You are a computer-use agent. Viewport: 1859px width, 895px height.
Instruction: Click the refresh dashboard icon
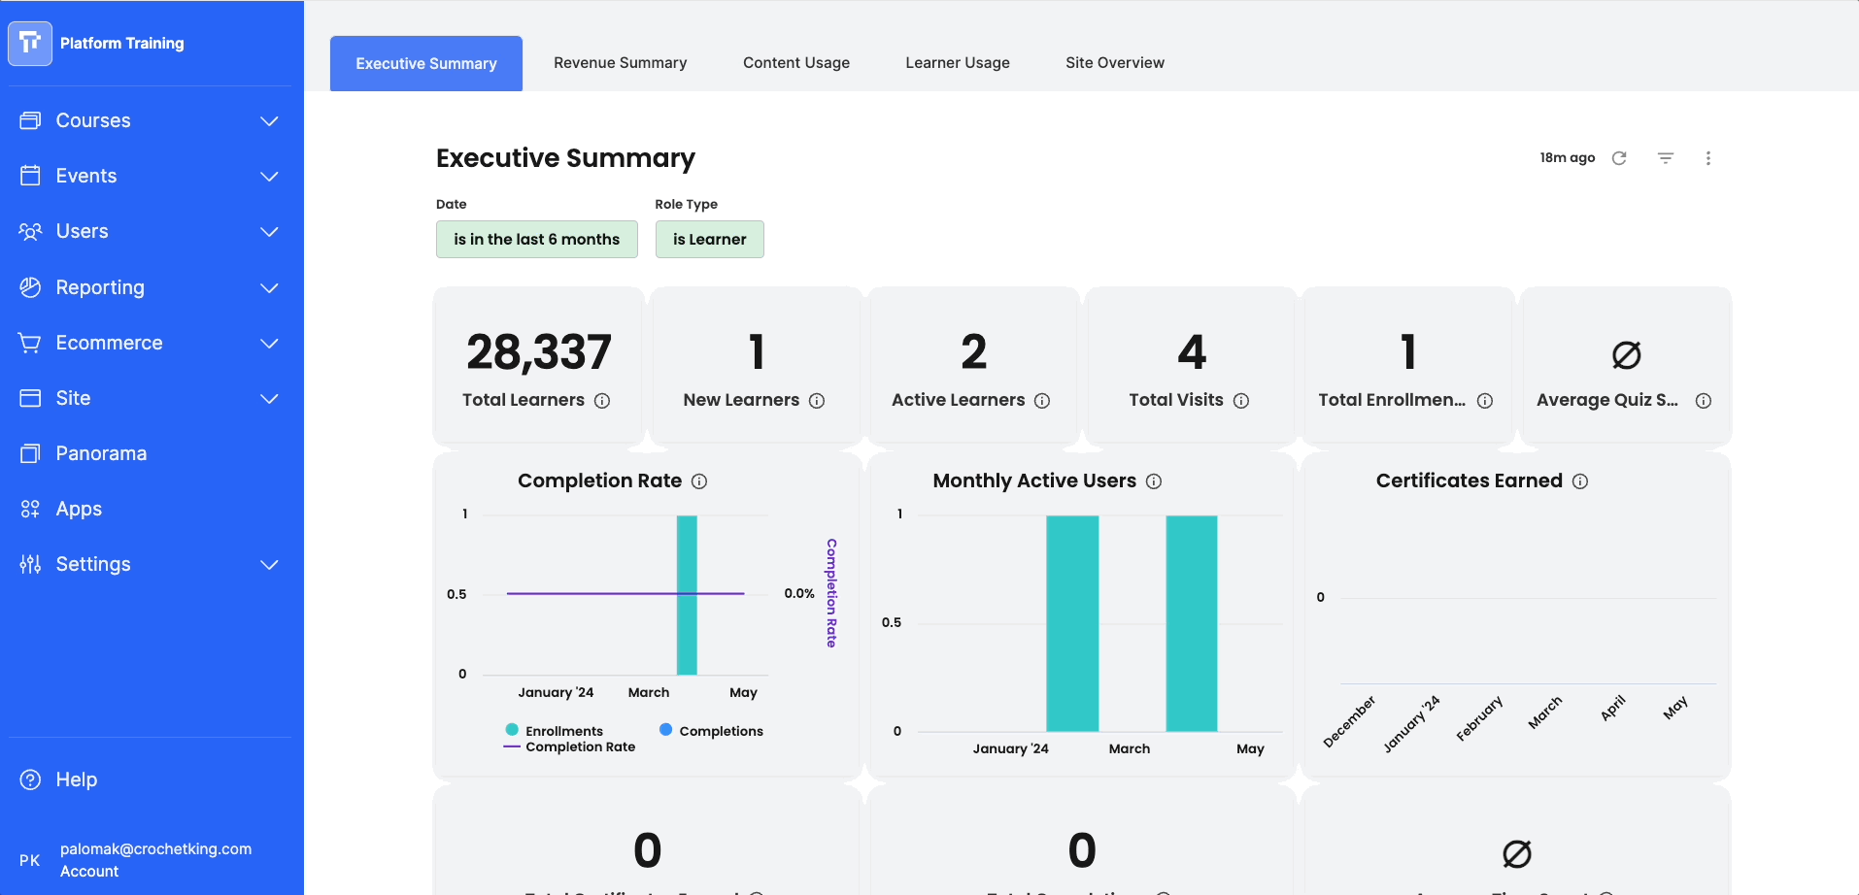coord(1619,158)
